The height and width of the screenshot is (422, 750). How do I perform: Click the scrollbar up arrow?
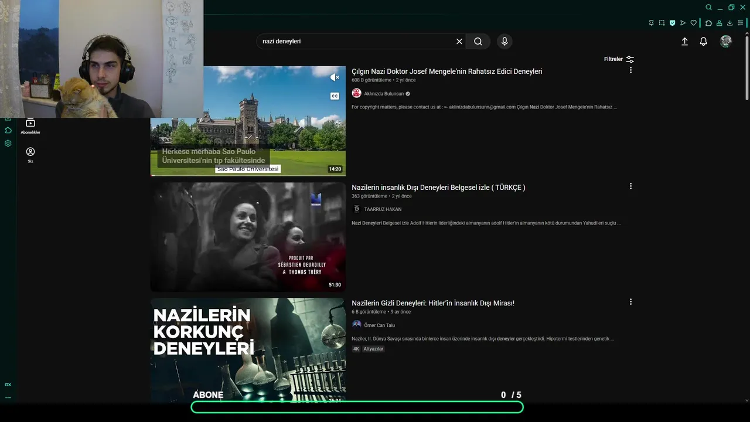click(x=746, y=33)
